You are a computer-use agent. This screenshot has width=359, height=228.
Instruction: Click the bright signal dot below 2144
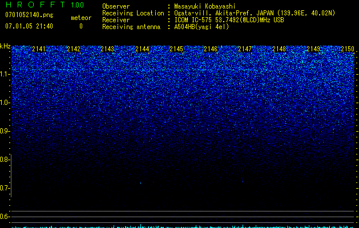[x=140, y=183]
